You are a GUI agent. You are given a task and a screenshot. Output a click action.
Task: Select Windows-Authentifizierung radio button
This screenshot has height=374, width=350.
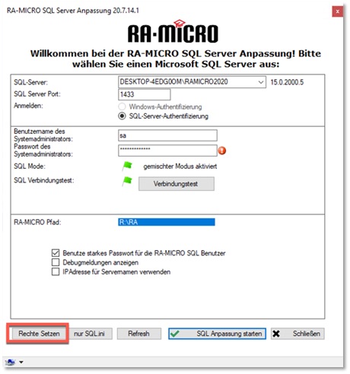tap(122, 106)
